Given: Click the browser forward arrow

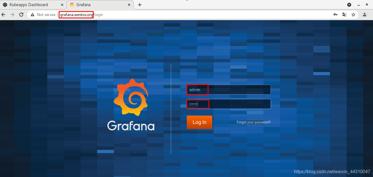Looking at the screenshot, I should (12, 15).
